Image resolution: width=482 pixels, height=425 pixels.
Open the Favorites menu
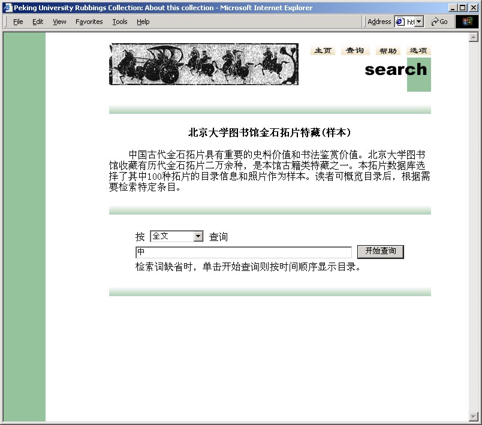pos(89,22)
